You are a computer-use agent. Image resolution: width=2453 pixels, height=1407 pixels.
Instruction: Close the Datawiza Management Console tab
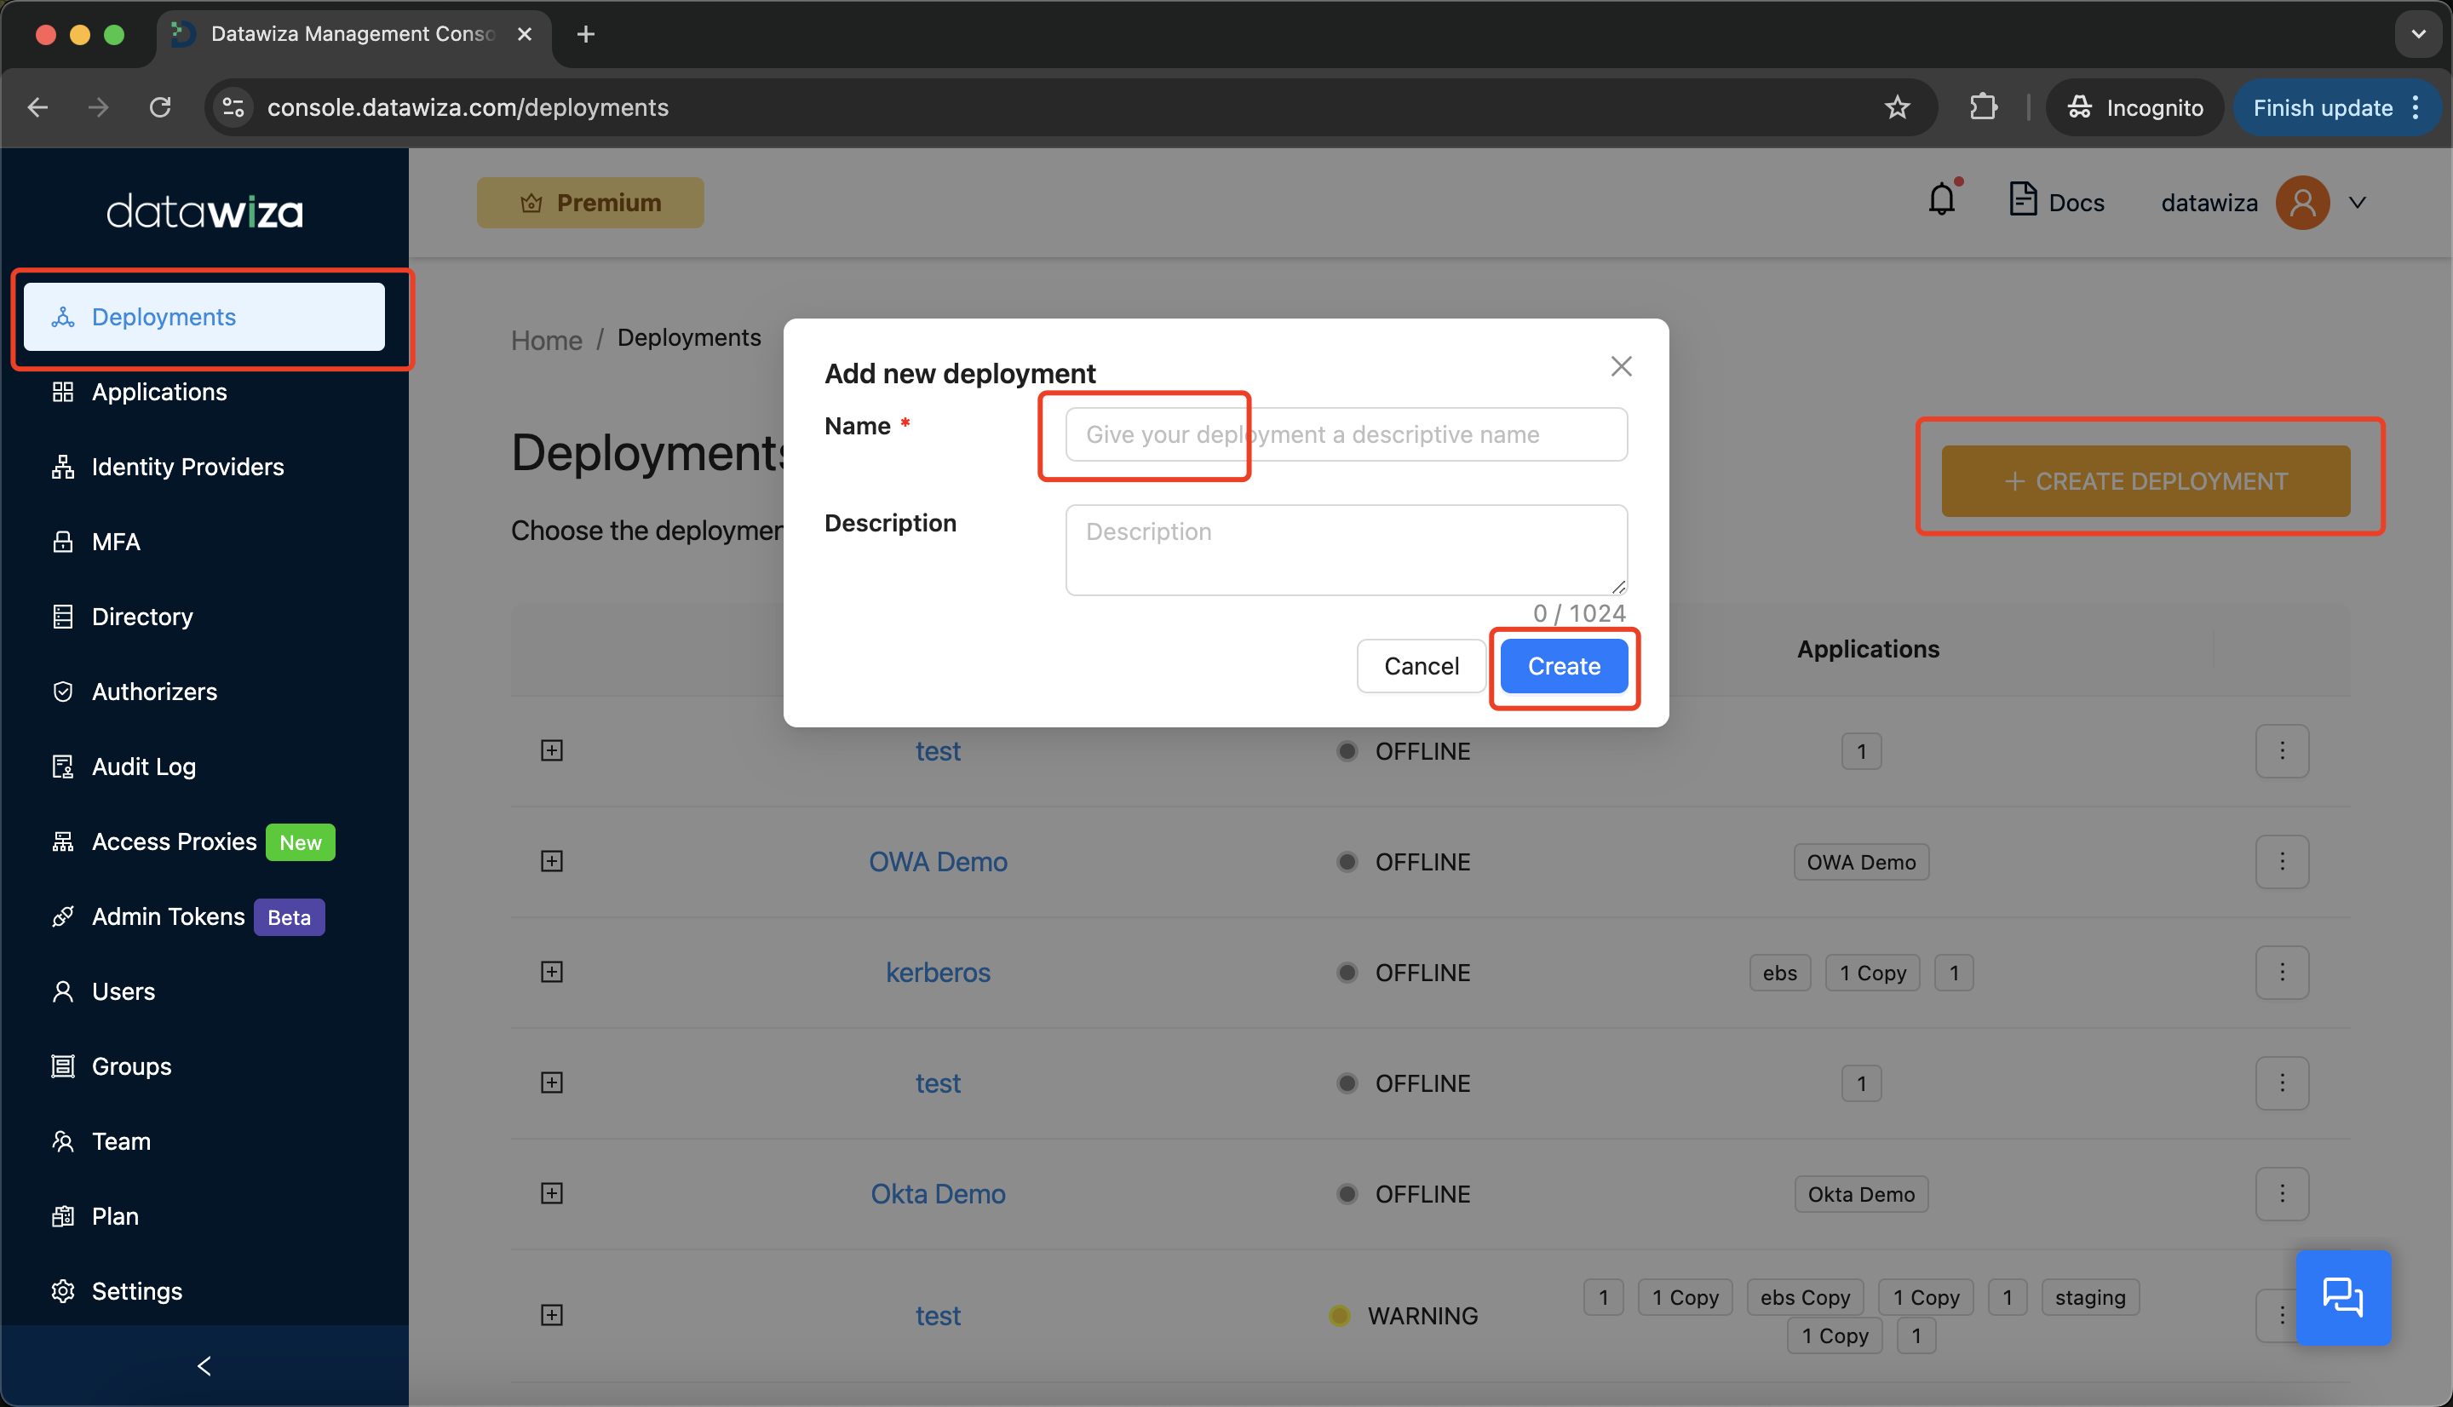point(525,34)
